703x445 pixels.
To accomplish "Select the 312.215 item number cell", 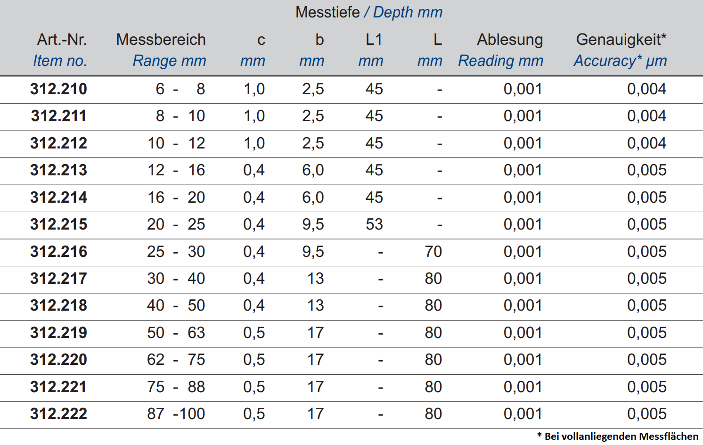I will [59, 224].
